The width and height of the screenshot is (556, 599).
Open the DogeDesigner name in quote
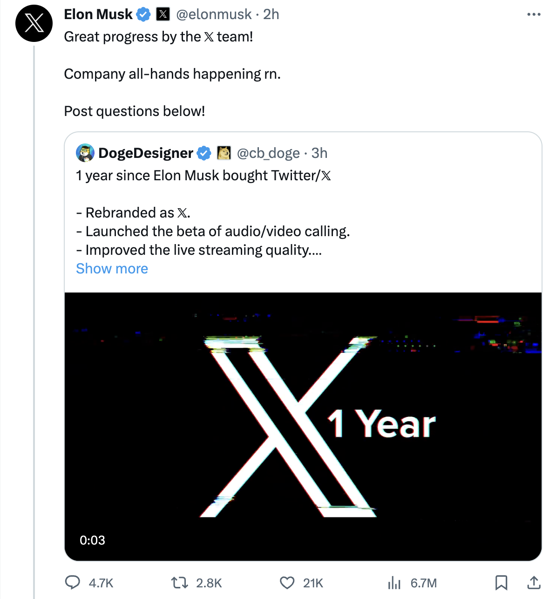click(x=146, y=153)
